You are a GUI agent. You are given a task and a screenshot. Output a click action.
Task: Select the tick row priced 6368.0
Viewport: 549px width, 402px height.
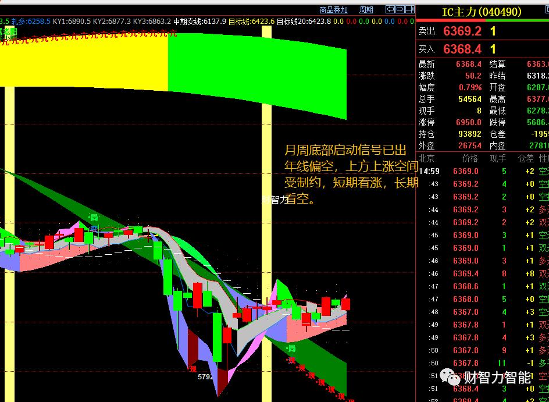pos(483,299)
